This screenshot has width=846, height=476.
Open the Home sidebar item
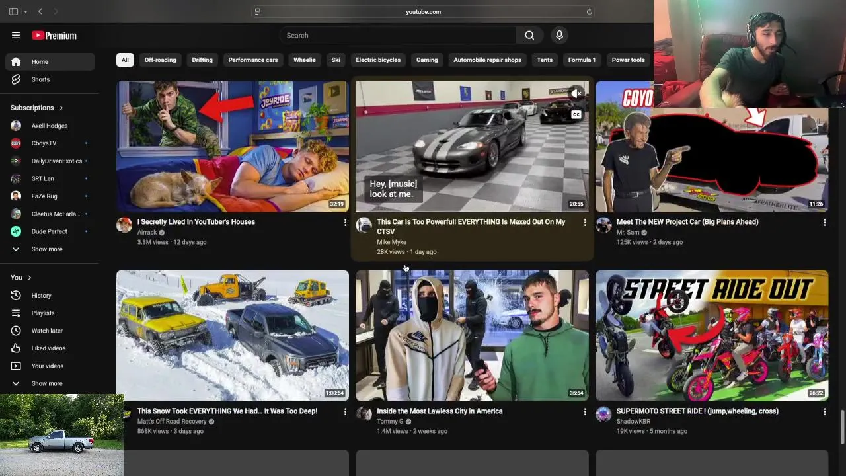50,61
